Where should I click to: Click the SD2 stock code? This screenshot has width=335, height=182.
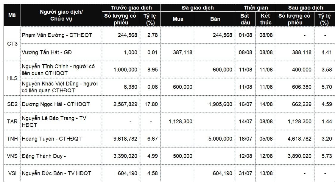[x=12, y=104]
